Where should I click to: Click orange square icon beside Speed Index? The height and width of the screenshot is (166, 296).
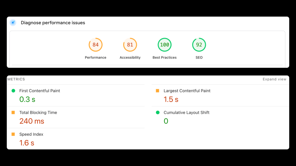tap(13, 134)
